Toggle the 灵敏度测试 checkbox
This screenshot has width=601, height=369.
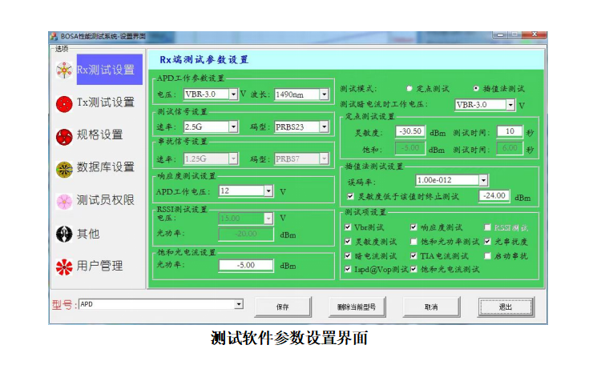coord(348,241)
